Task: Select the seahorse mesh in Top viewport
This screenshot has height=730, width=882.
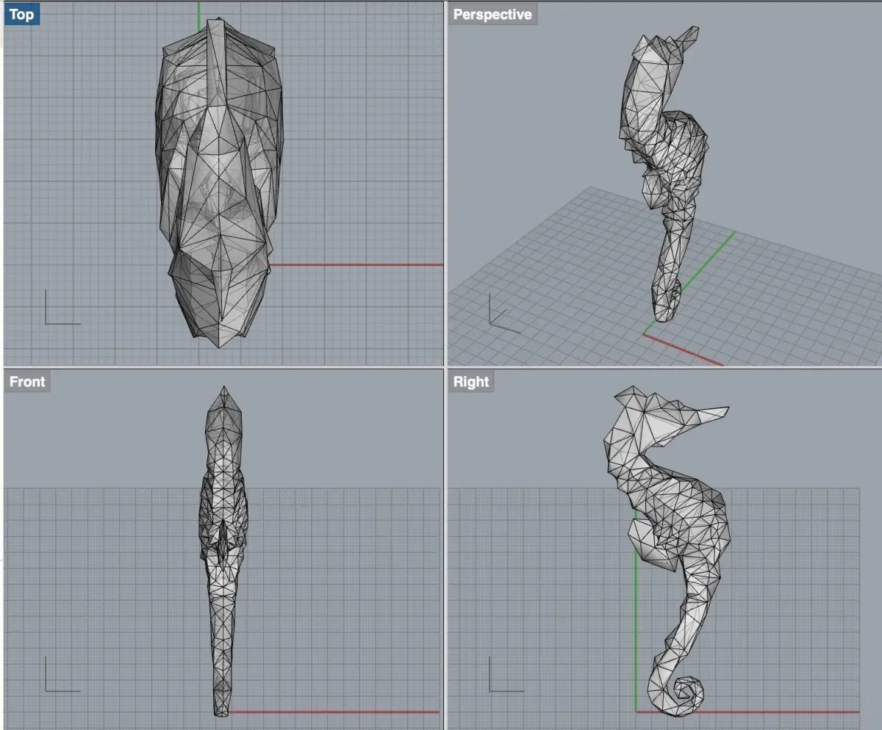Action: [x=219, y=184]
